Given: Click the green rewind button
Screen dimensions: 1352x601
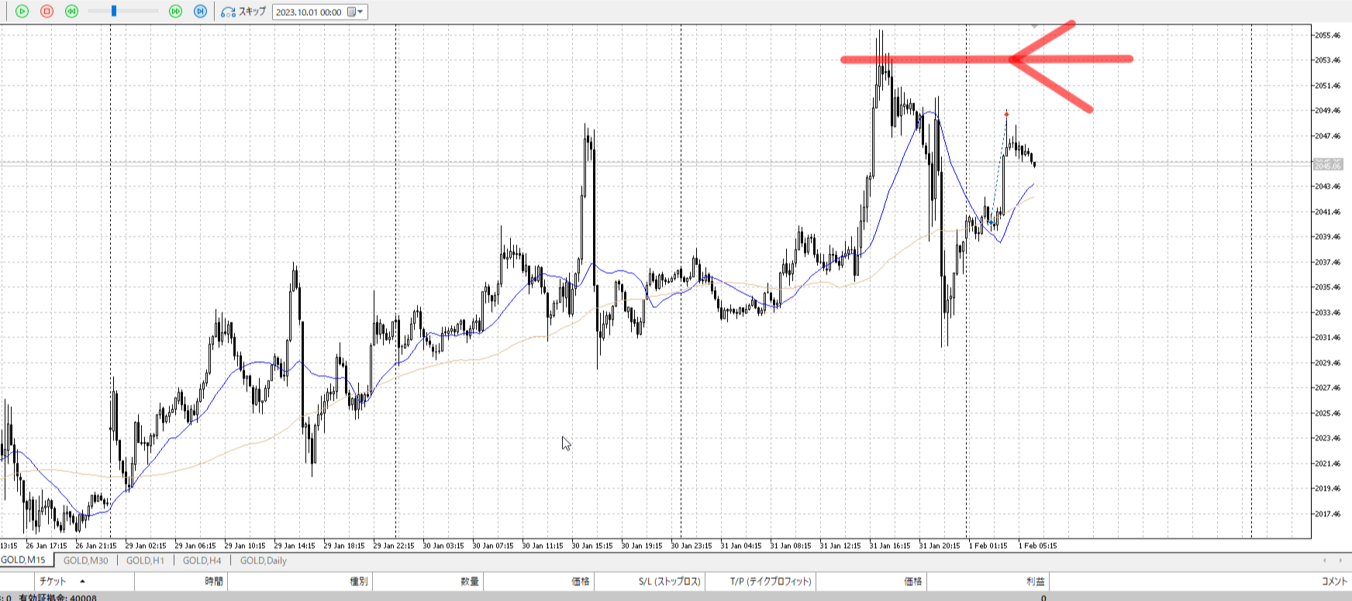Looking at the screenshot, I should [71, 12].
